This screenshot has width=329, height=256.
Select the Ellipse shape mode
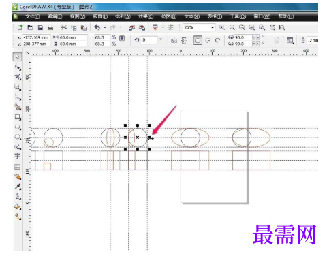[x=198, y=41]
